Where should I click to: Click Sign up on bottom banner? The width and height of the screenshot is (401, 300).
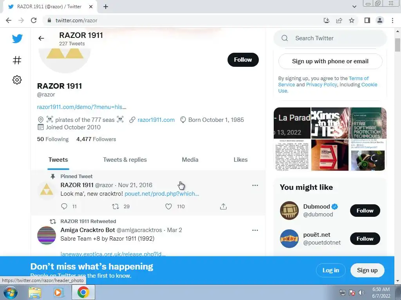click(x=367, y=270)
